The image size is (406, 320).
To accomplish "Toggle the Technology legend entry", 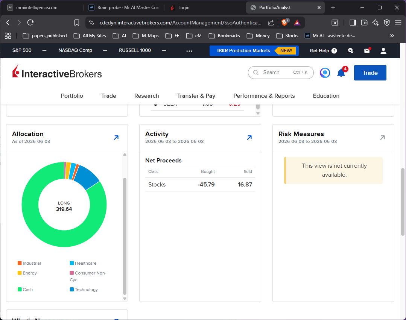I will point(84,290).
